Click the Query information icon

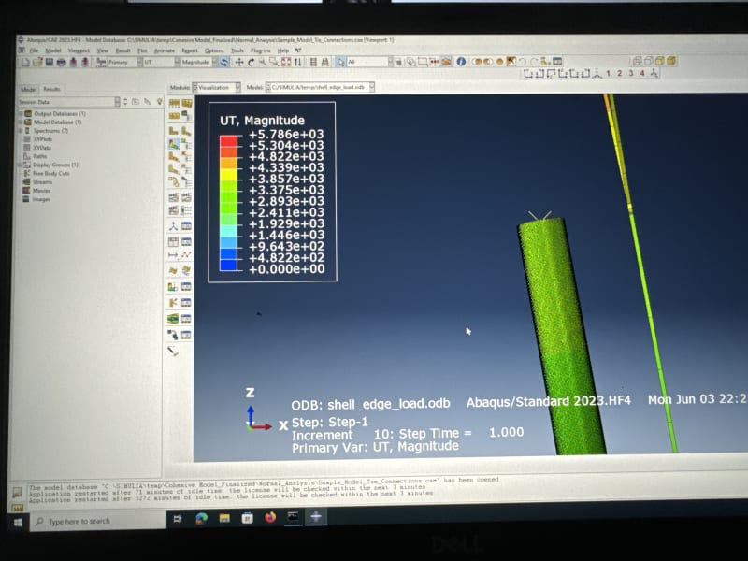coord(461,62)
